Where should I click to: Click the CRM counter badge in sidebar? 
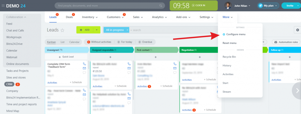18,84
